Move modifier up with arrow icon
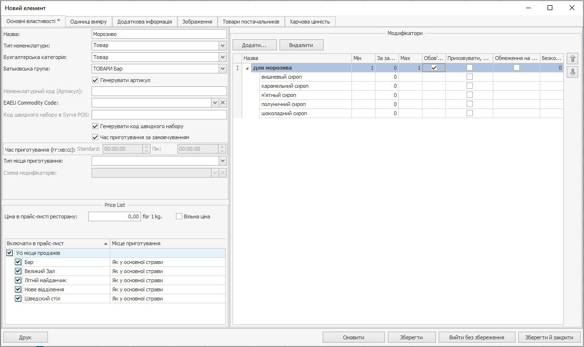 coord(572,59)
